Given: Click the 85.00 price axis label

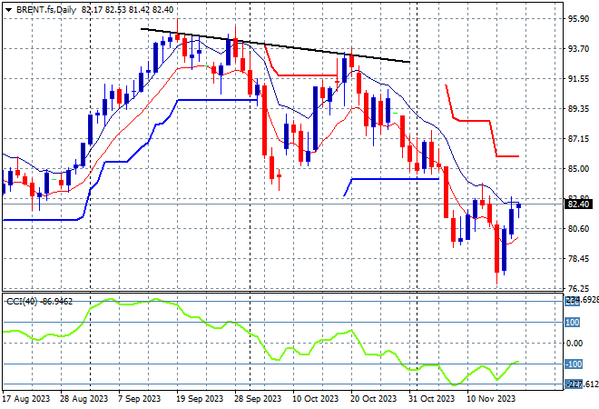Looking at the screenshot, I should 578,169.
